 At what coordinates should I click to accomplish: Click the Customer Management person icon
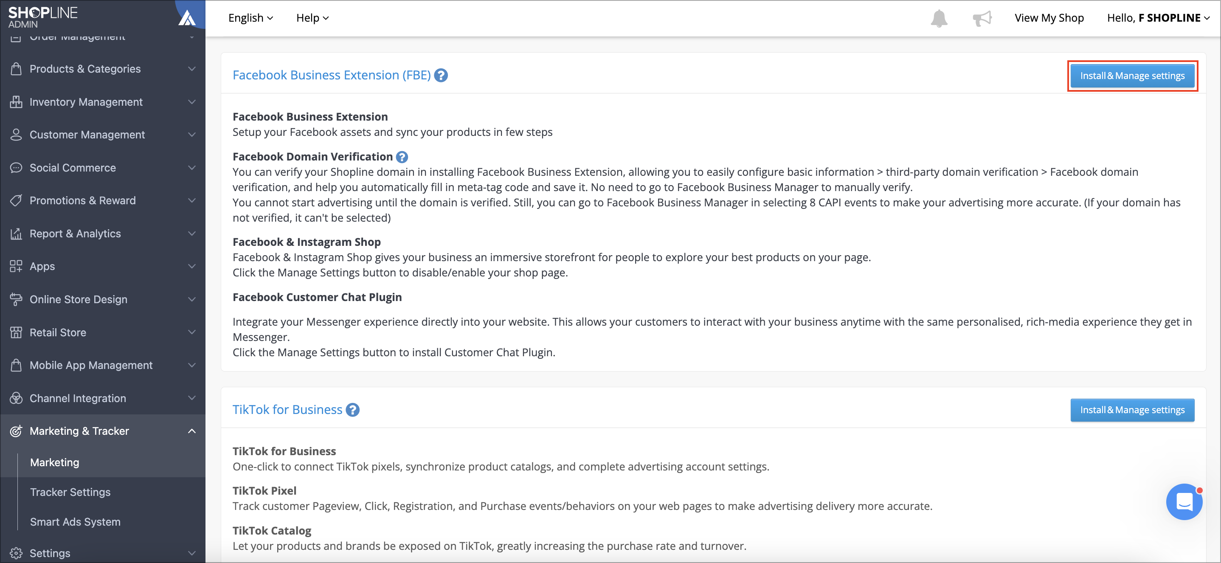click(x=16, y=135)
